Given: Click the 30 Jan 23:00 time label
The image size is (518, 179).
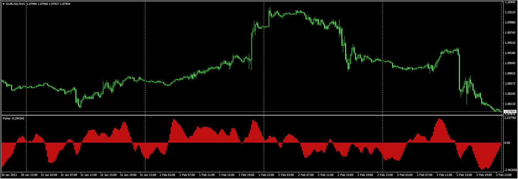Looking at the screenshot, I should pyautogui.click(x=29, y=175).
